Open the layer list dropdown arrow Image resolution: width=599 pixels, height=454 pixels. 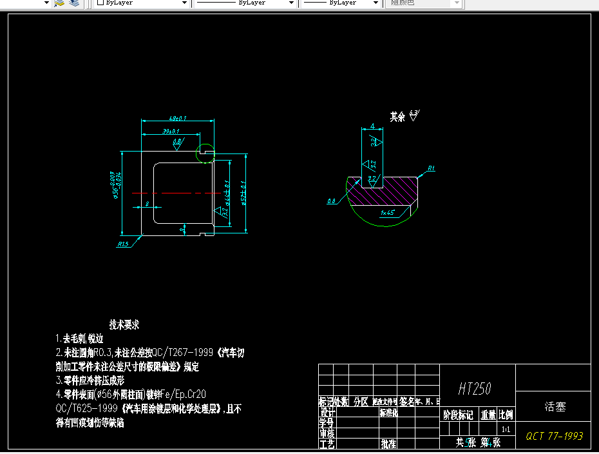point(46,3)
